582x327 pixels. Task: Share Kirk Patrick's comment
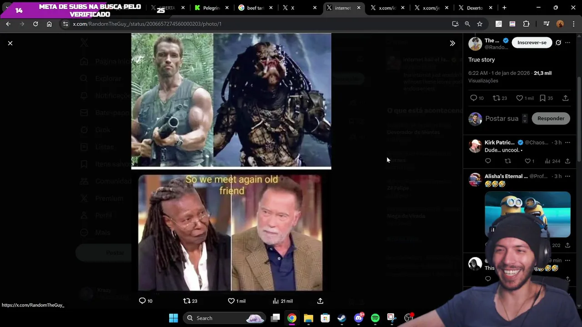(x=567, y=161)
